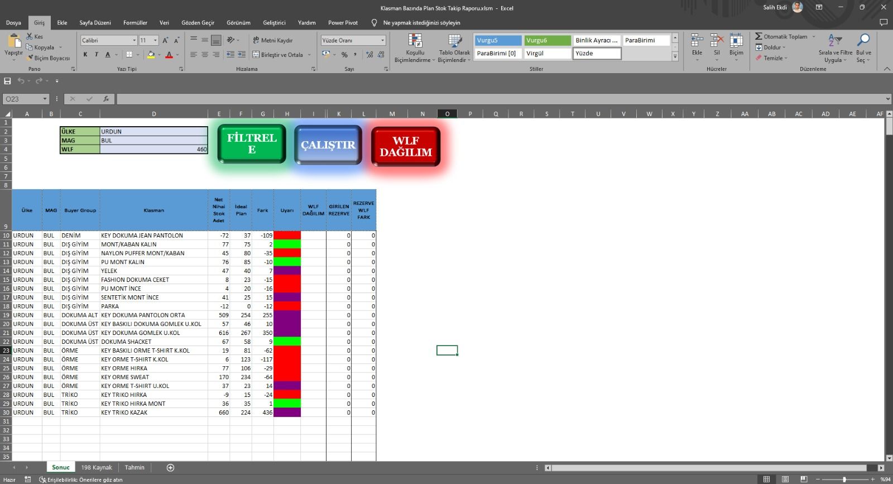Toggle bold formatting
The height and width of the screenshot is (484, 893).
pos(85,55)
